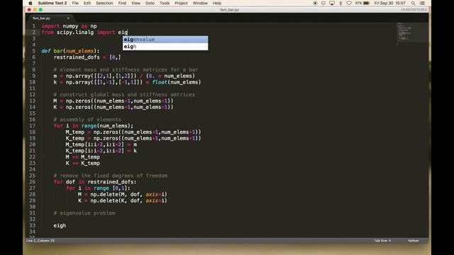Open the Apple menu

click(31, 3)
